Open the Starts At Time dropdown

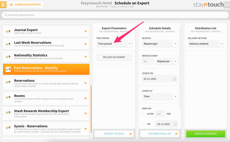point(160,96)
